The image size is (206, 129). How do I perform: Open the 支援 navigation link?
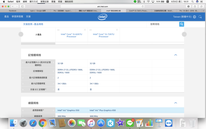(x=28, y=16)
